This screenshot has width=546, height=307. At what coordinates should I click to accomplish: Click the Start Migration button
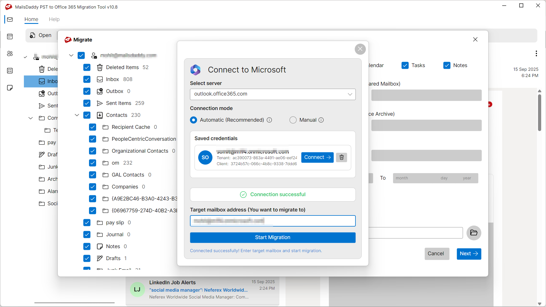click(273, 237)
